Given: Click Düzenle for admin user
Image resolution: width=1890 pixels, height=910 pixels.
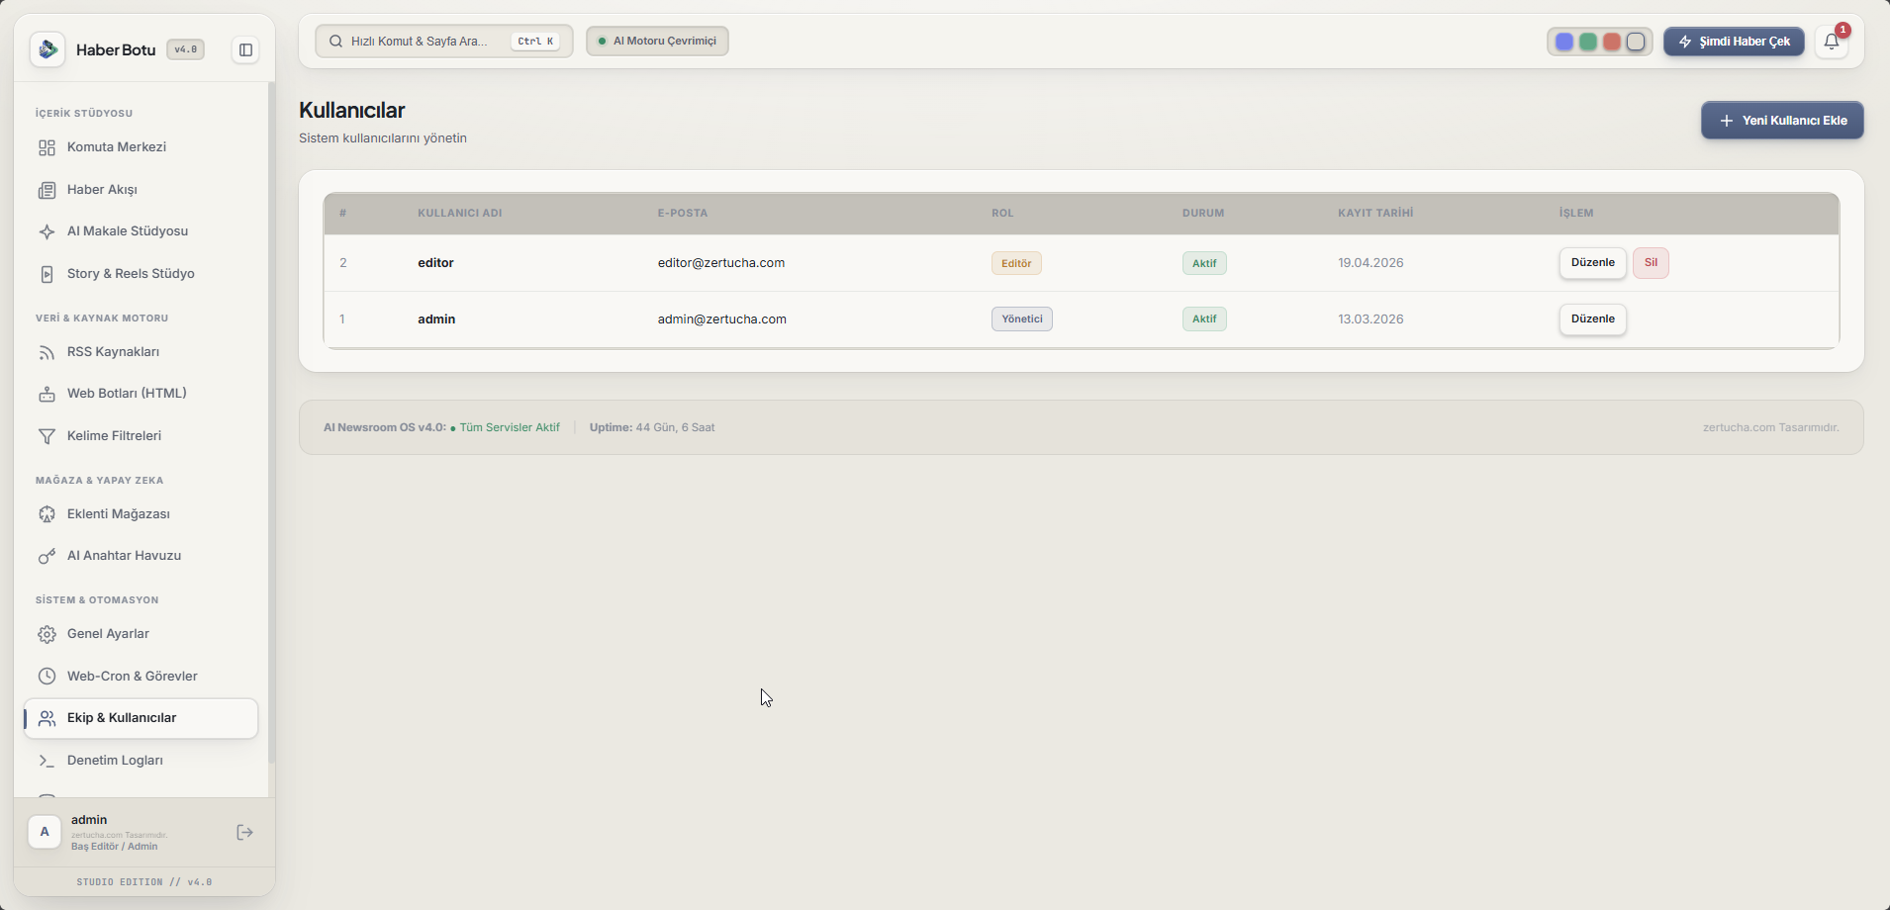Looking at the screenshot, I should pos(1593,319).
